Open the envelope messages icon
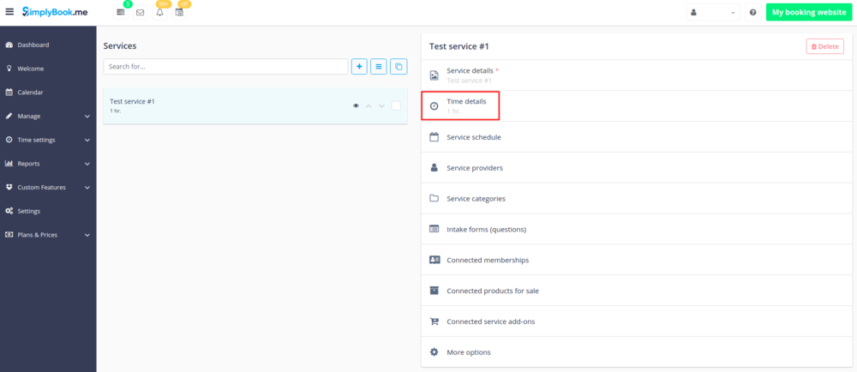The image size is (857, 372). point(140,13)
